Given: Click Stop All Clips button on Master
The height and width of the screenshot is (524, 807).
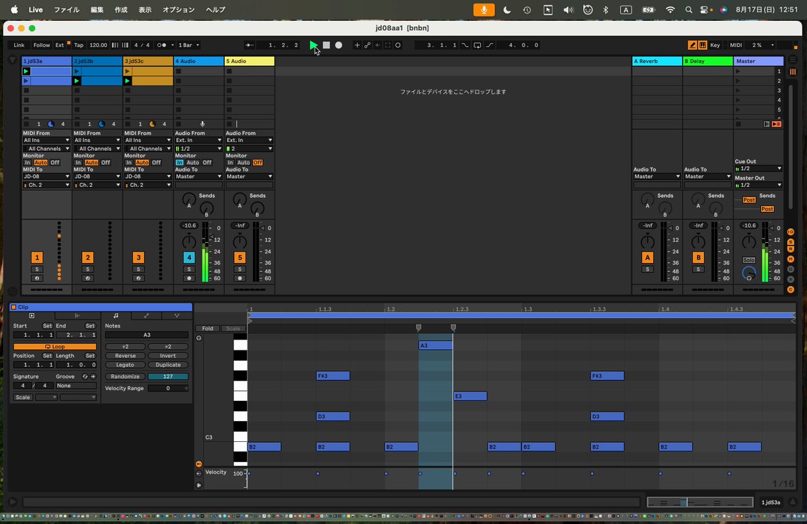Looking at the screenshot, I should [738, 124].
